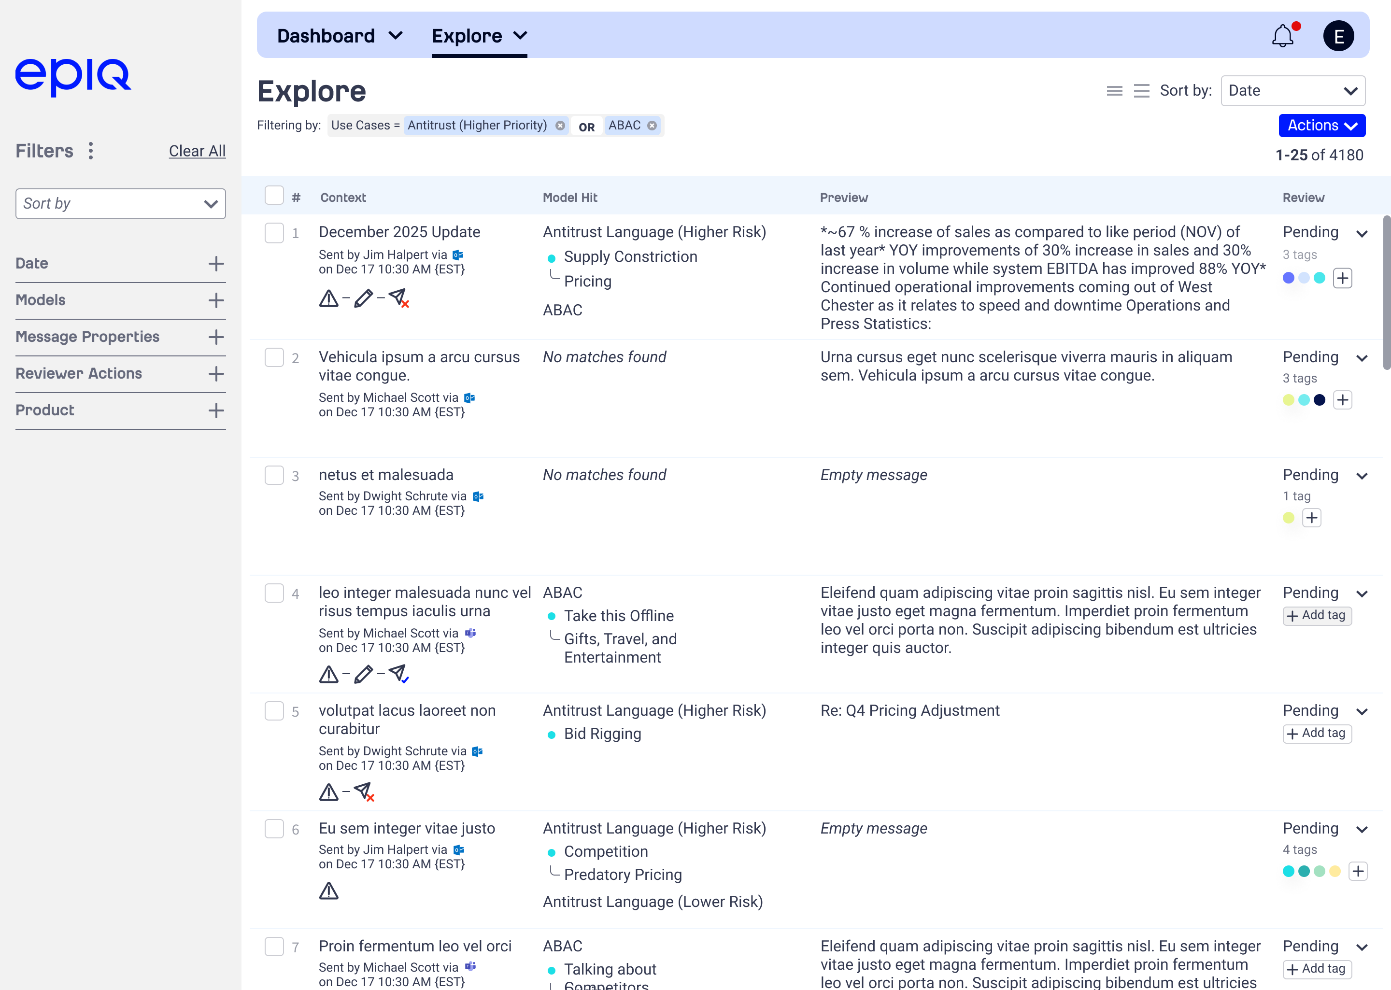Click Outlook icon beside Jim Halpert row 1
1391x990 pixels.
coord(458,255)
